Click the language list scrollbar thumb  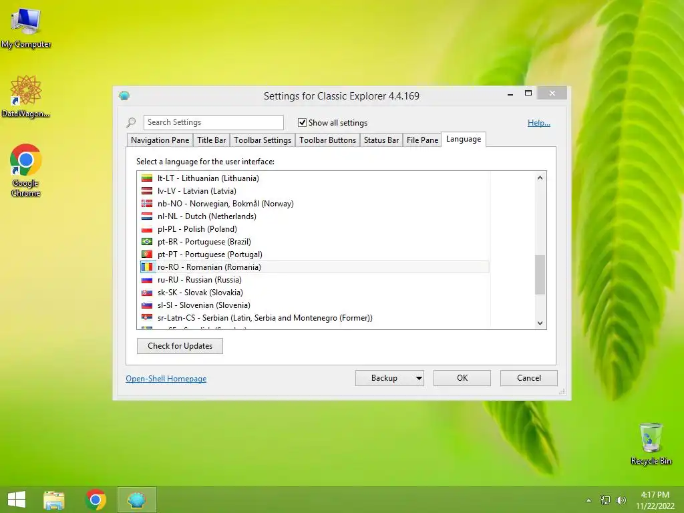540,275
